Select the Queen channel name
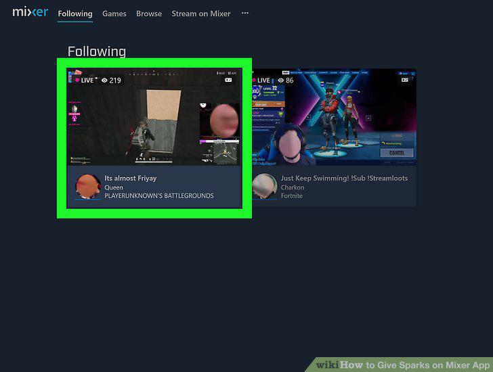This screenshot has width=493, height=372. point(114,187)
